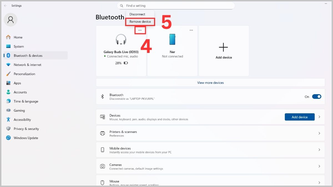Screen dimensions: 333x187
Task: Click the Personalization brush icon
Action: click(x=8, y=74)
